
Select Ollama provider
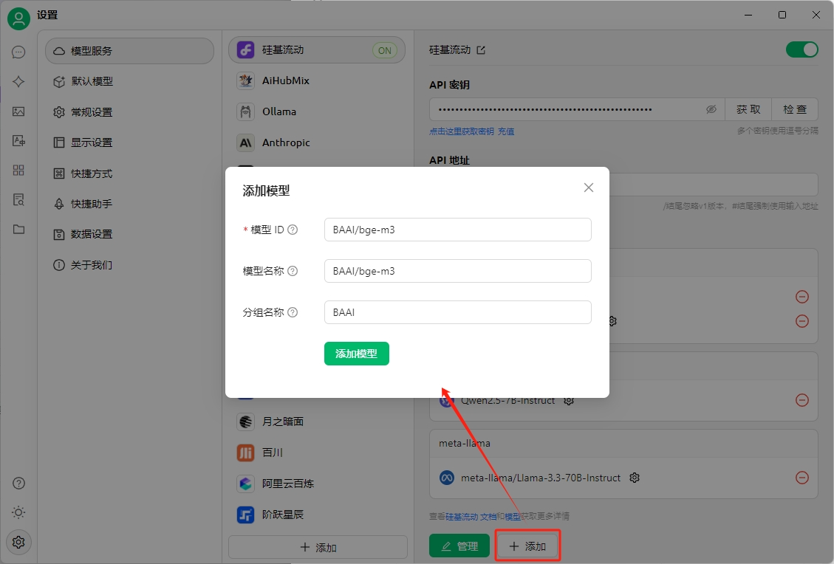(317, 111)
